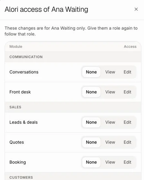
Task: Click the Module column header
Action: pos(16,46)
